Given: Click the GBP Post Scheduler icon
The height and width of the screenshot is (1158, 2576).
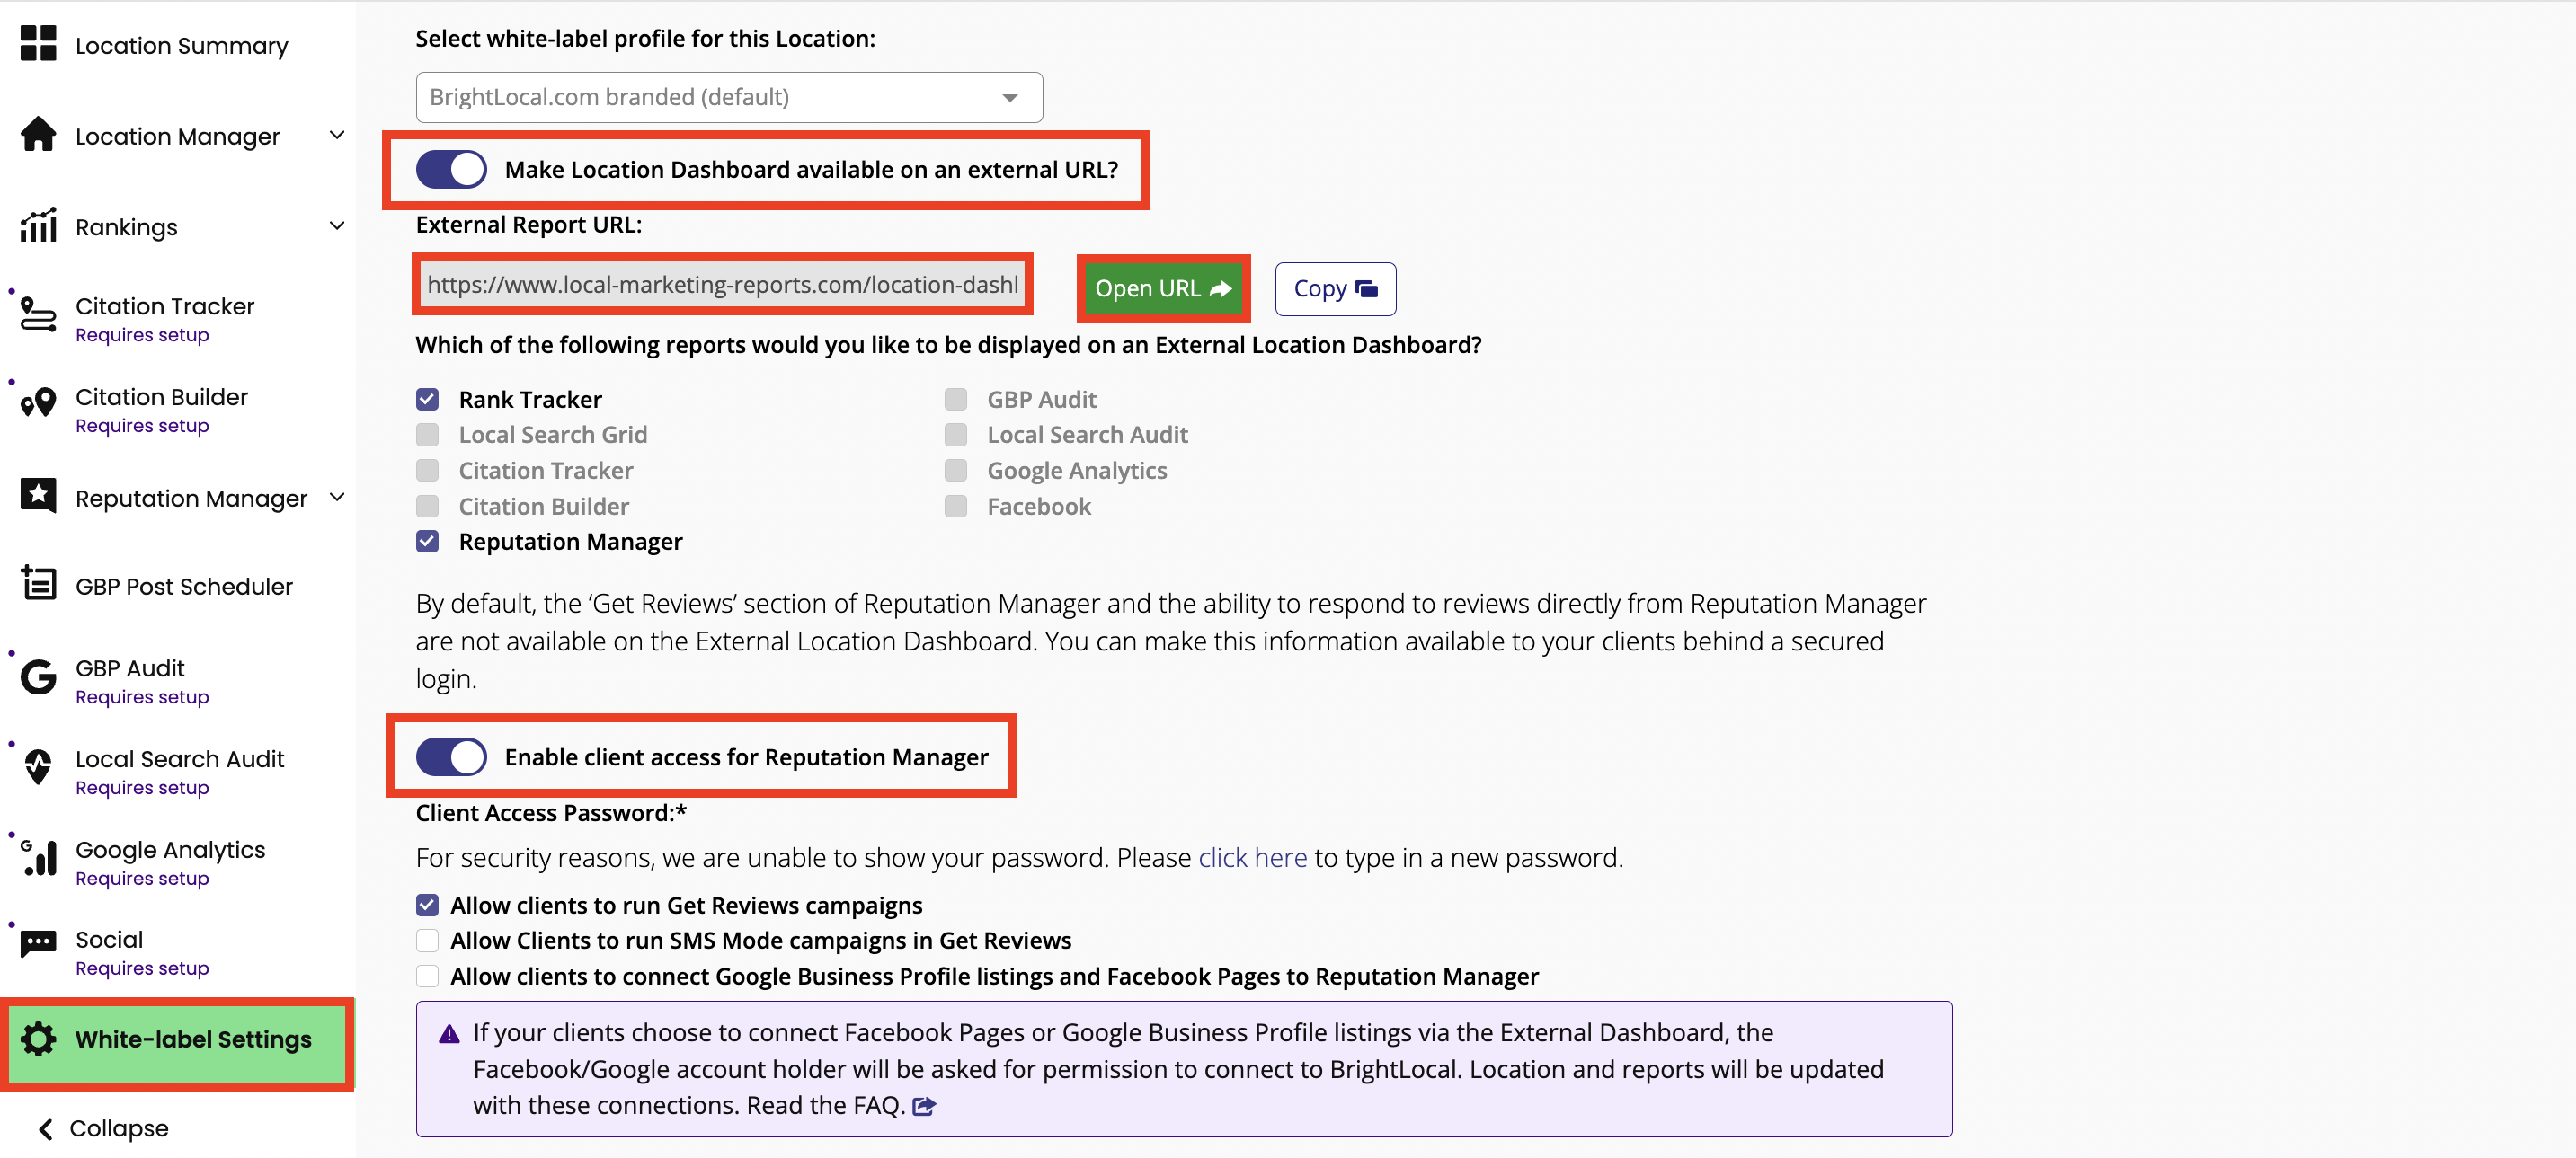Looking at the screenshot, I should pyautogui.click(x=38, y=582).
